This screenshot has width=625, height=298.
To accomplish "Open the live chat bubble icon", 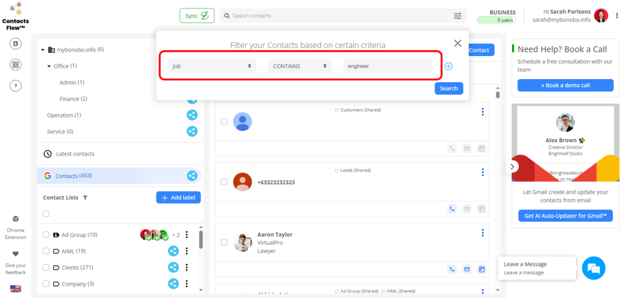I will tap(593, 268).
